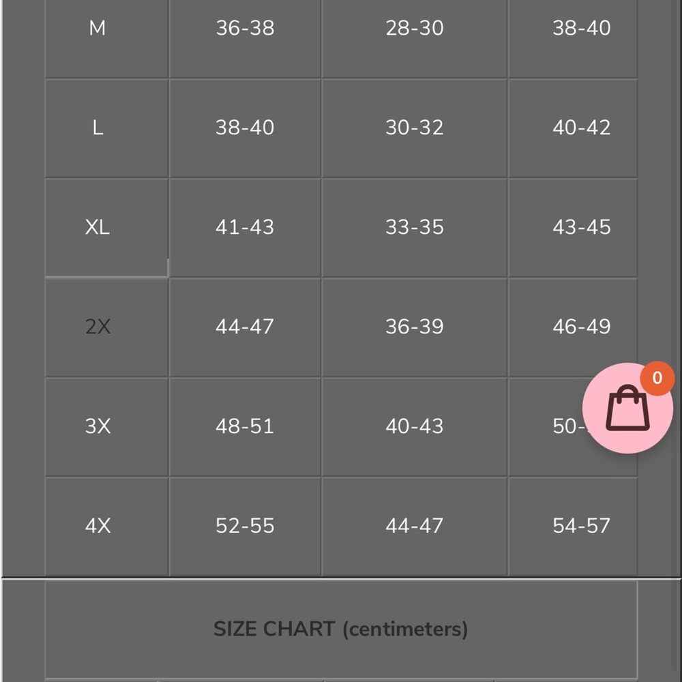Screen dimensions: 682x682
Task: Click the 43-45 measurement cell
Action: 581,227
